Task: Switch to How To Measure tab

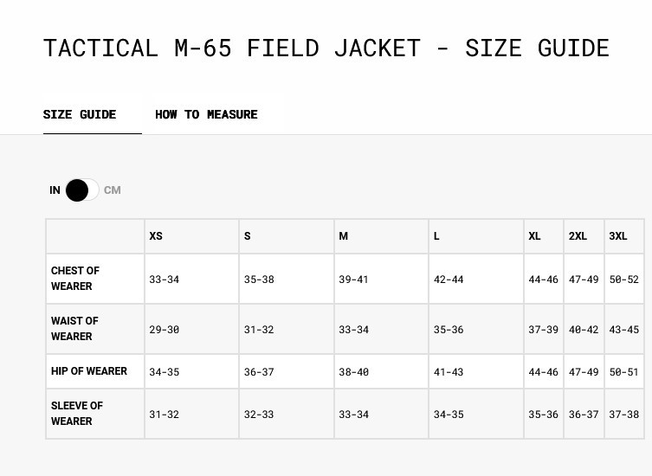Action: click(x=206, y=114)
